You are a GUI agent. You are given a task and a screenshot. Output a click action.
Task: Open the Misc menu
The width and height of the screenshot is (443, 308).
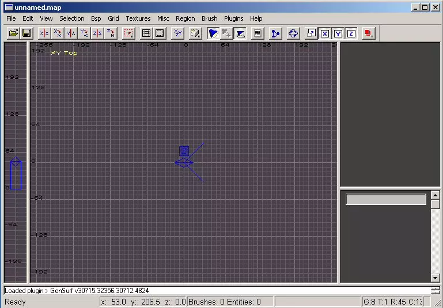point(163,18)
